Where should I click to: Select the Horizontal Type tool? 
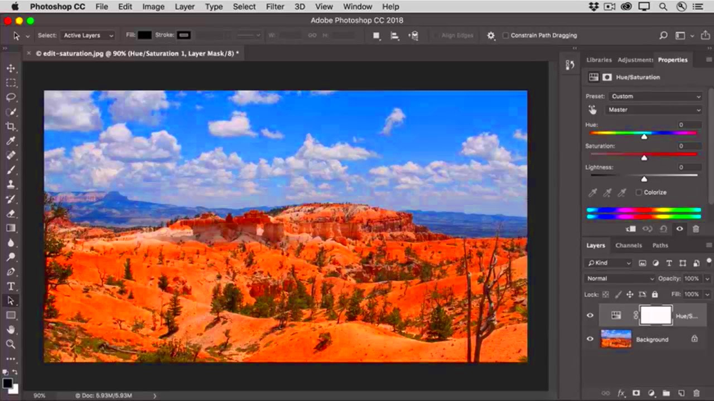(x=11, y=286)
